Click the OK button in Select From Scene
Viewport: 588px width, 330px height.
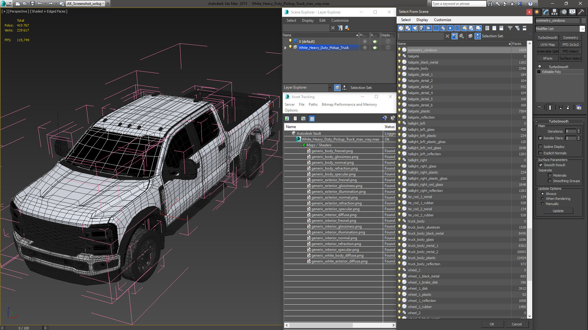point(492,324)
